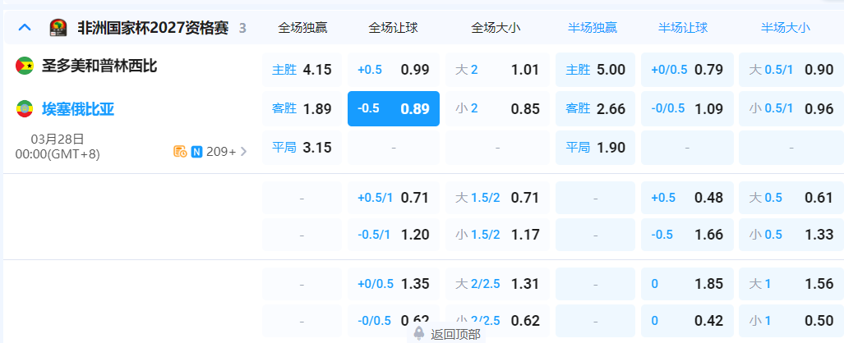Click the Africa Cup league logo icon

click(x=58, y=27)
